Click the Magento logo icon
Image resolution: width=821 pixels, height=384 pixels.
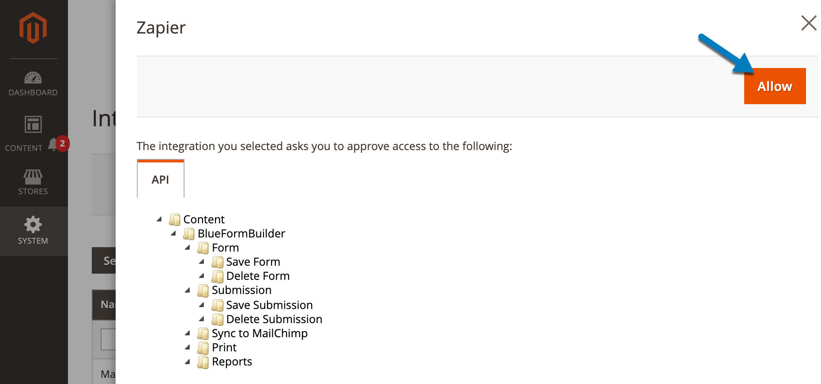(x=33, y=28)
